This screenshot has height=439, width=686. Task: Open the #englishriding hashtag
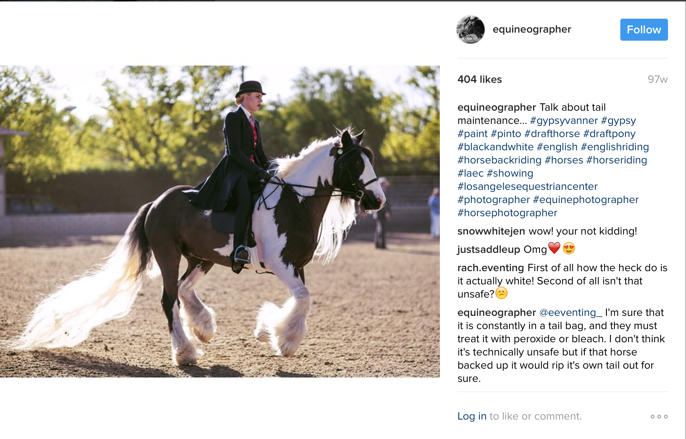[x=615, y=147]
